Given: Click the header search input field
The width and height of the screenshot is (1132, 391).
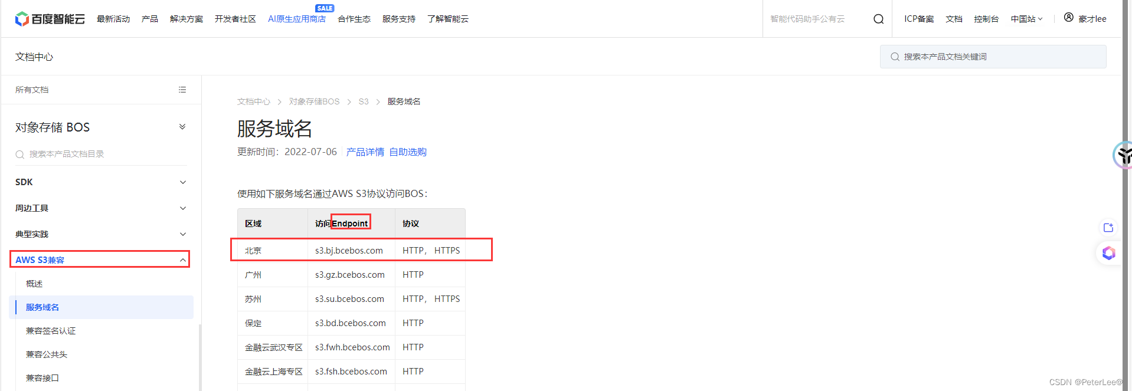Looking at the screenshot, I should tap(817, 19).
